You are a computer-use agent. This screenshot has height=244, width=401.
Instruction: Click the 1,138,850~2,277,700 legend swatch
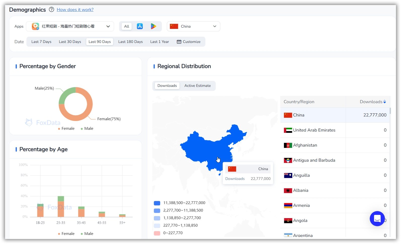[x=157, y=218]
